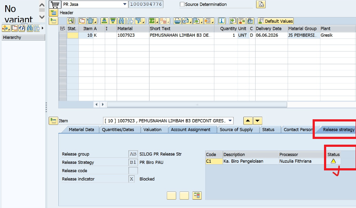Click the Default Values button
This screenshot has height=208, width=356.
point(275,21)
